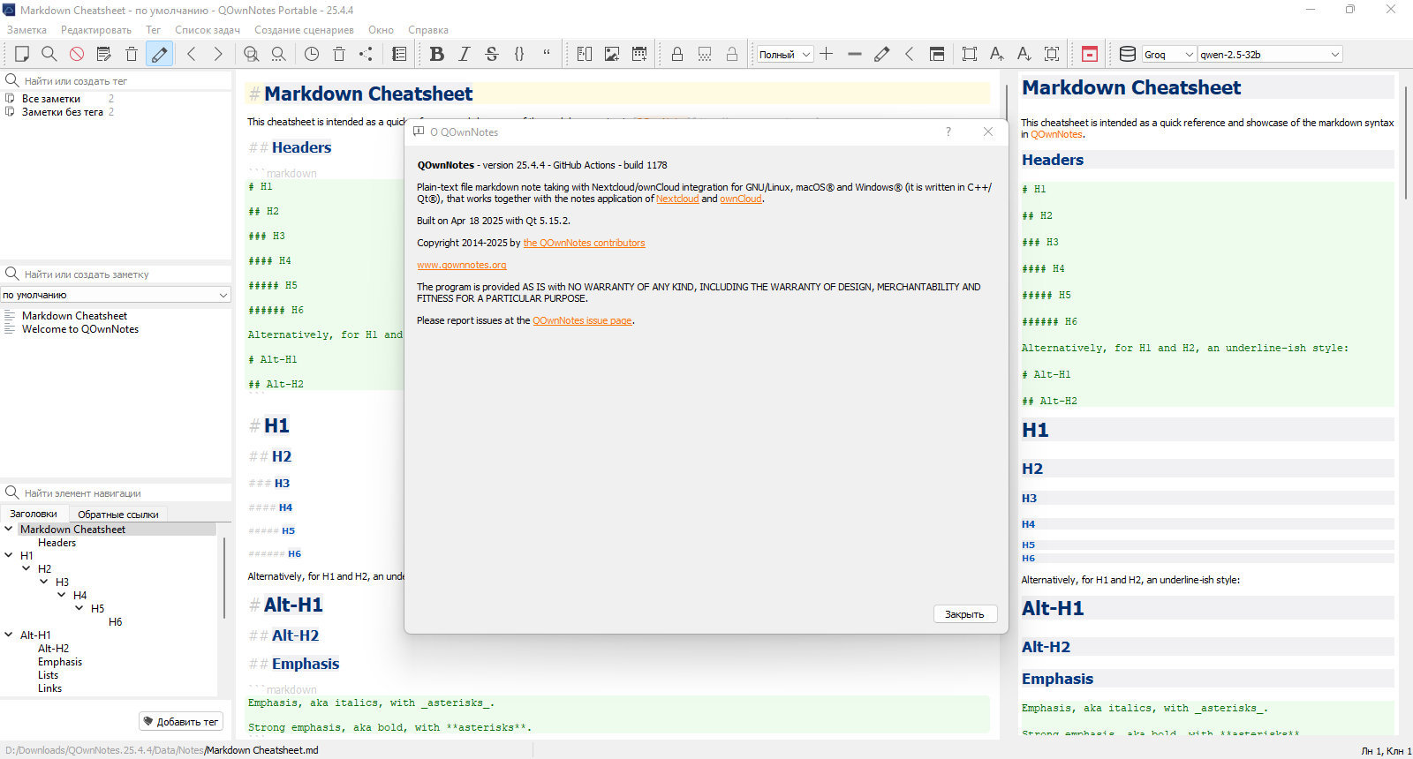Open the Заметка menu
The width and height of the screenshot is (1413, 759).
pyautogui.click(x=26, y=30)
